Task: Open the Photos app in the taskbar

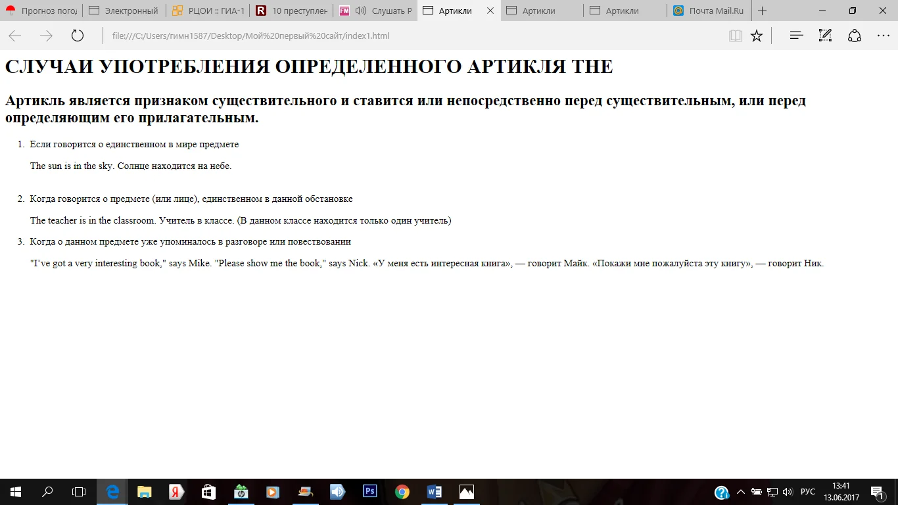Action: click(466, 492)
